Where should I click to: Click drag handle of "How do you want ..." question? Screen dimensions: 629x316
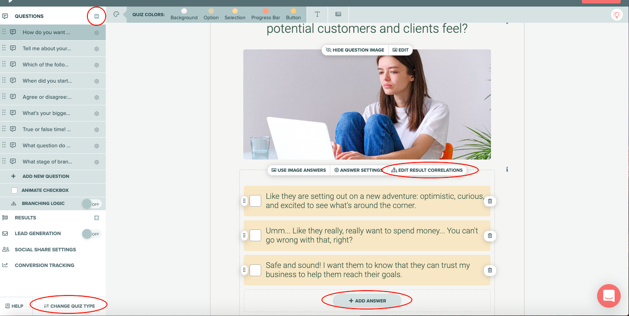coord(4,32)
